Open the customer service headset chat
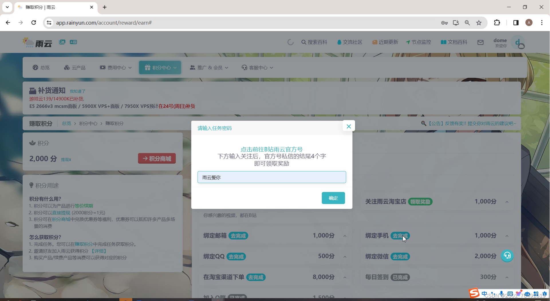The image size is (550, 301). click(x=507, y=255)
